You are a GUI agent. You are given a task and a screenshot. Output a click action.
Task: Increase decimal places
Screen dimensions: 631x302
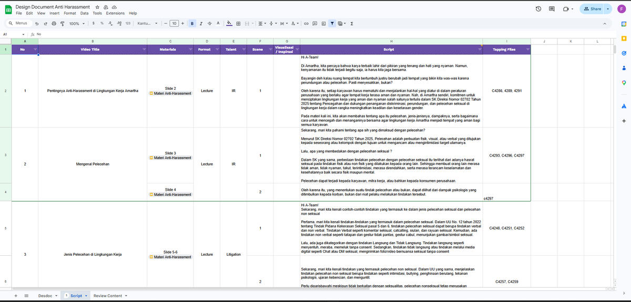click(x=119, y=23)
